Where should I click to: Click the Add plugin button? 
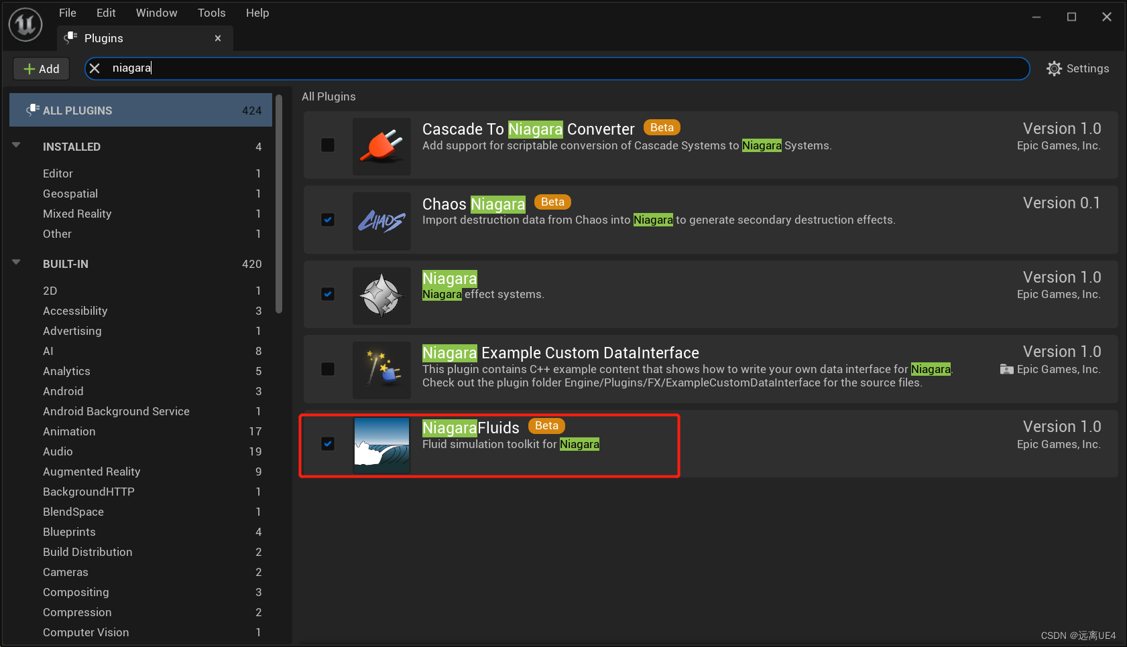[41, 68]
